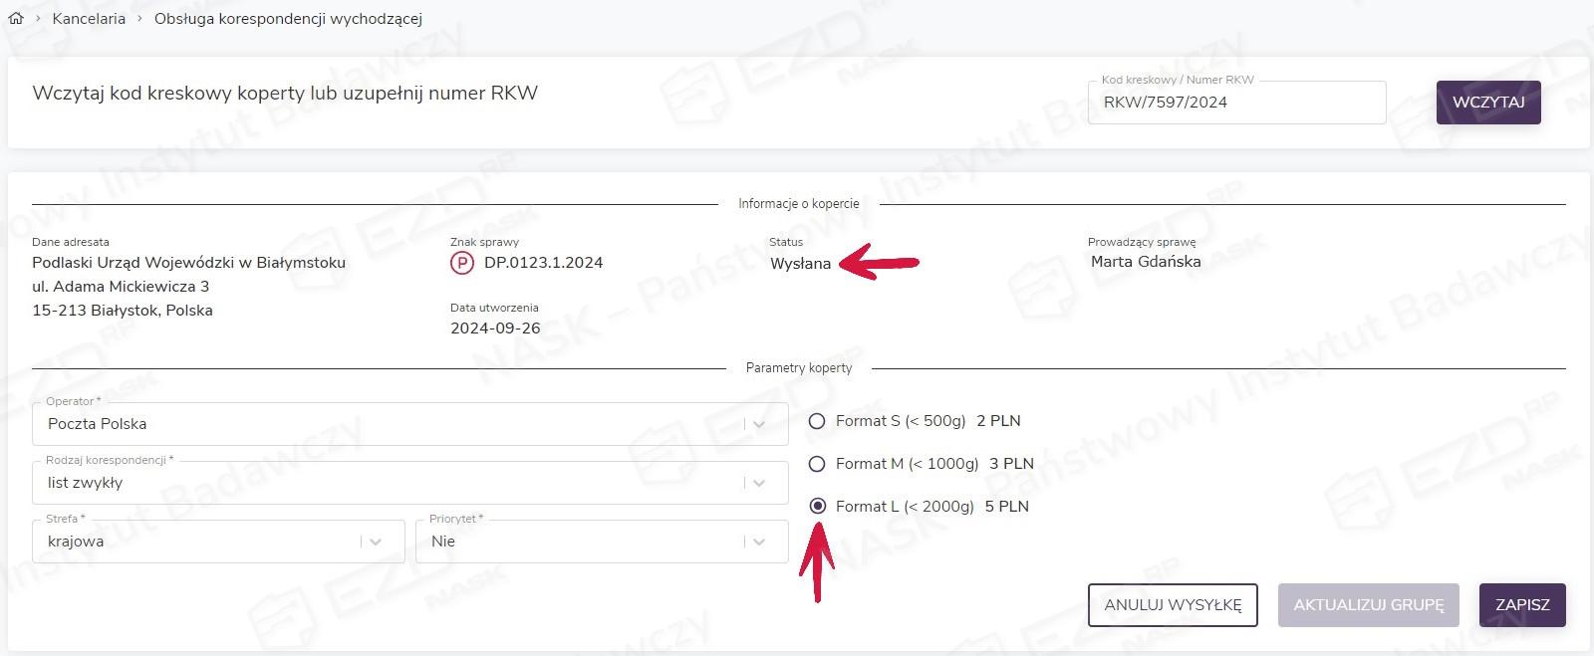Screen dimensions: 1594x656
Task: Select Format L radio button
Action: (817, 507)
